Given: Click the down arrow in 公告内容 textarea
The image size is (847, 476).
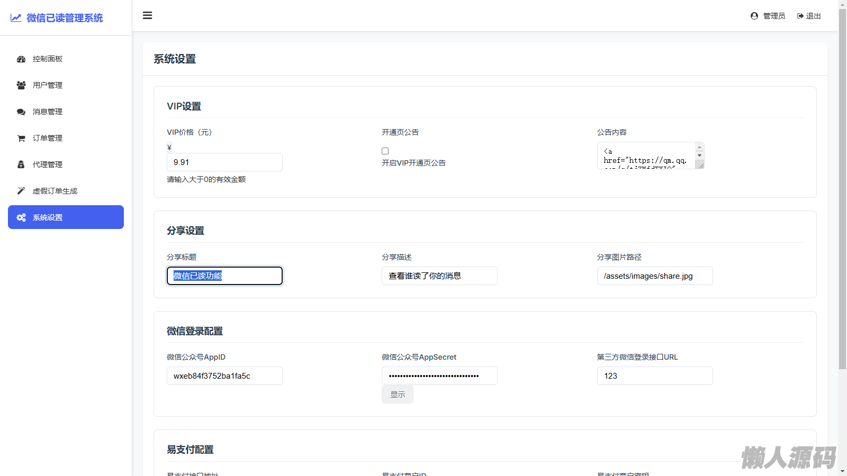Looking at the screenshot, I should point(699,155).
